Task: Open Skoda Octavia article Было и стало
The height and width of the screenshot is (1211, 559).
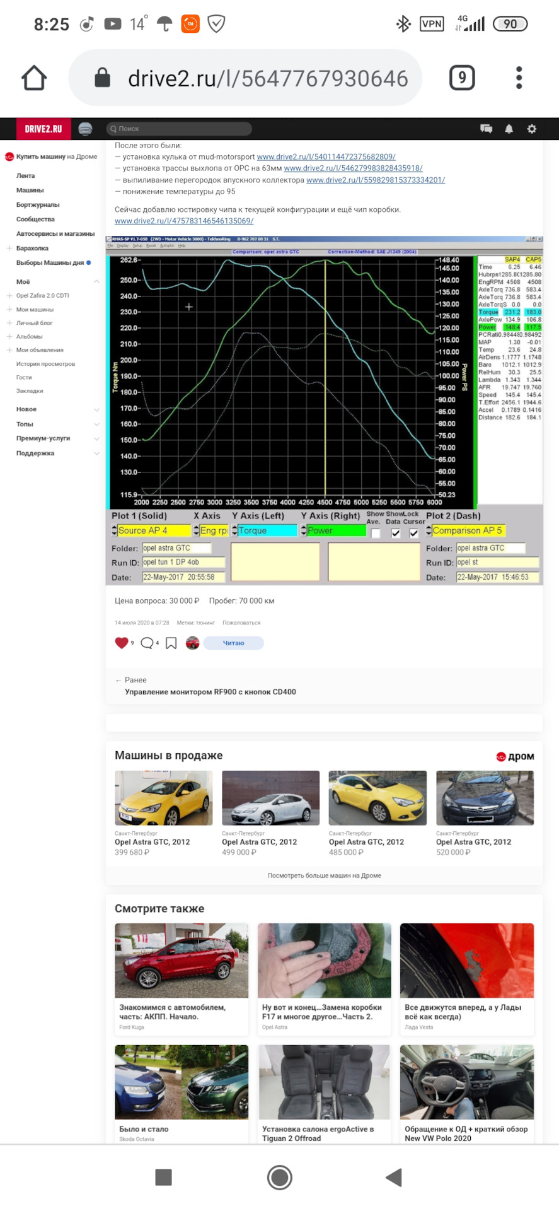Action: pos(182,1094)
